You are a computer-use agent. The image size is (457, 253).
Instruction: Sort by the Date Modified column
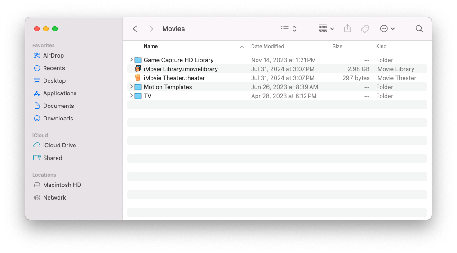click(x=267, y=46)
